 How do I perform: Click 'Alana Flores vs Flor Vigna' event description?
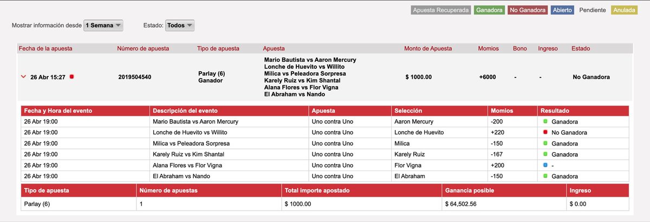[x=187, y=165]
